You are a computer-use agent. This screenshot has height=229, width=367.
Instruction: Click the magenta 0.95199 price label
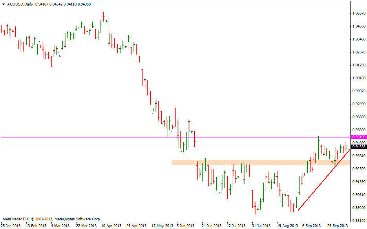point(359,137)
